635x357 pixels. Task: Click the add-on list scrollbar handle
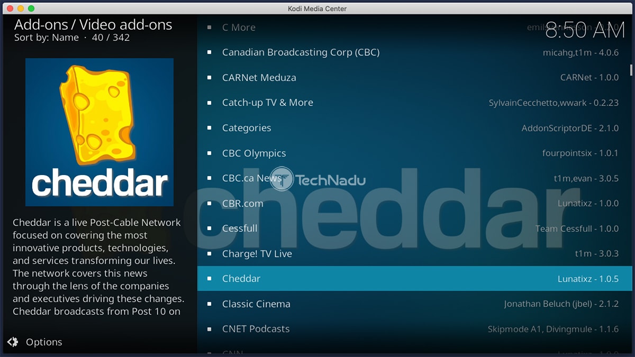631,70
